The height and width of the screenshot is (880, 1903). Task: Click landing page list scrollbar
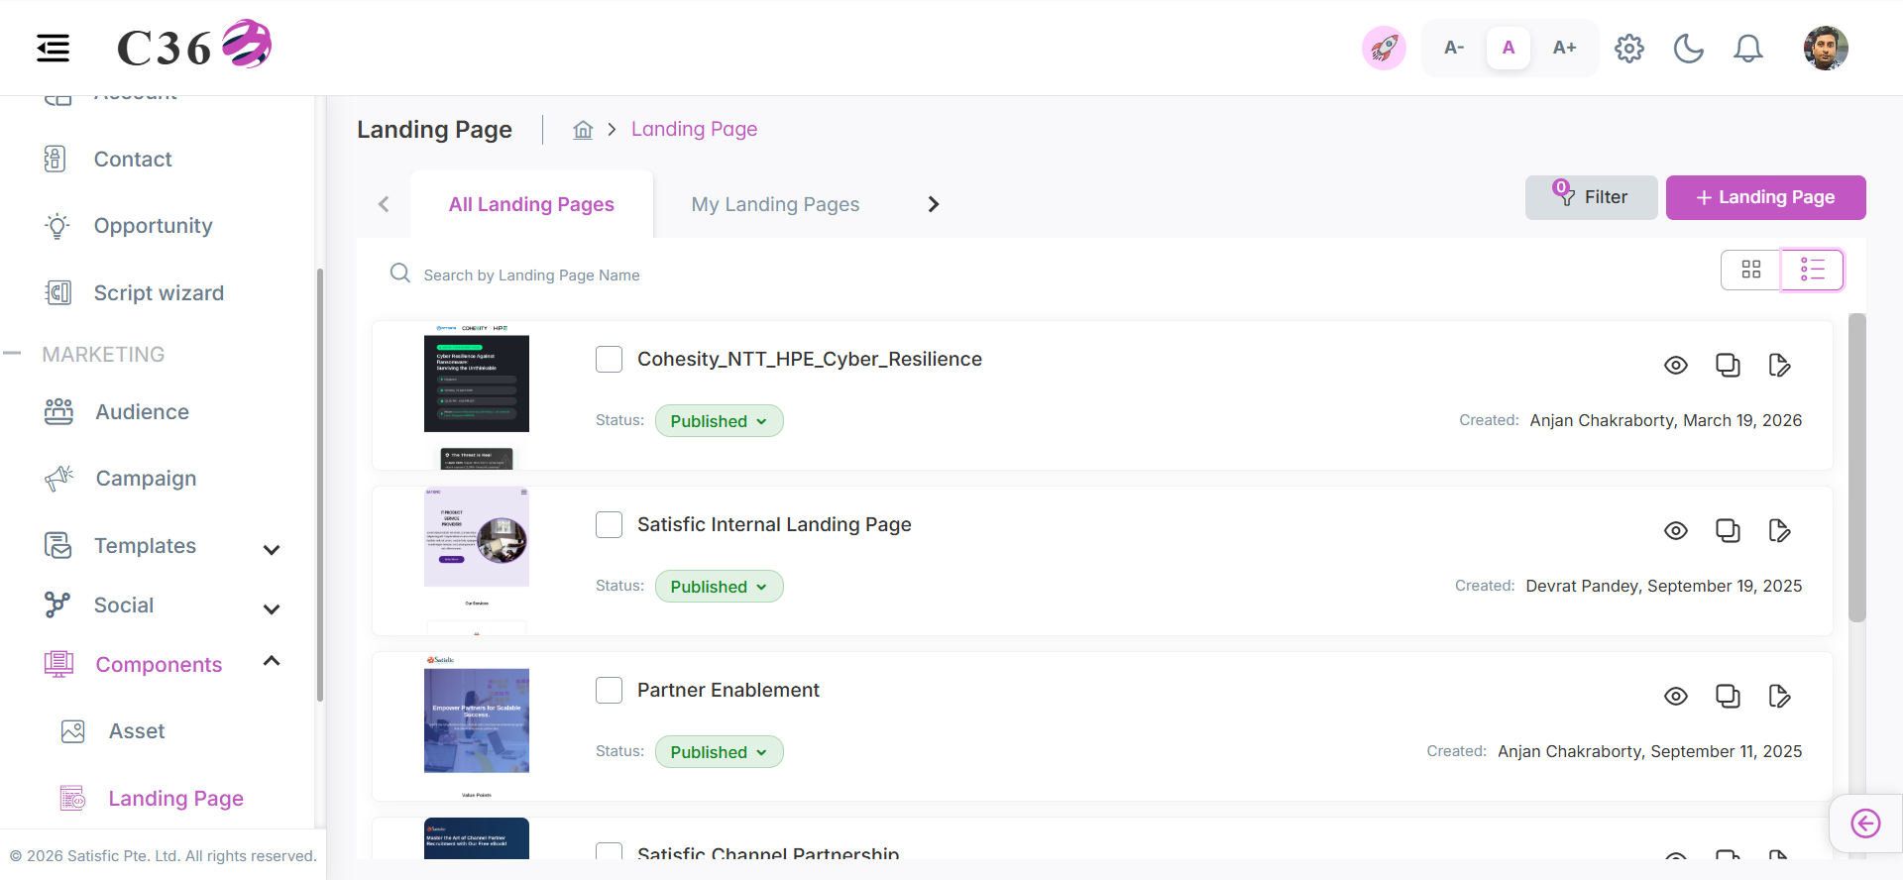1857,468
